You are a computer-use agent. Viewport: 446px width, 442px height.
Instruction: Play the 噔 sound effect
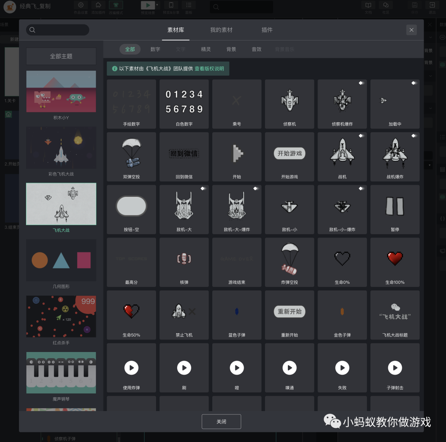[237, 368]
